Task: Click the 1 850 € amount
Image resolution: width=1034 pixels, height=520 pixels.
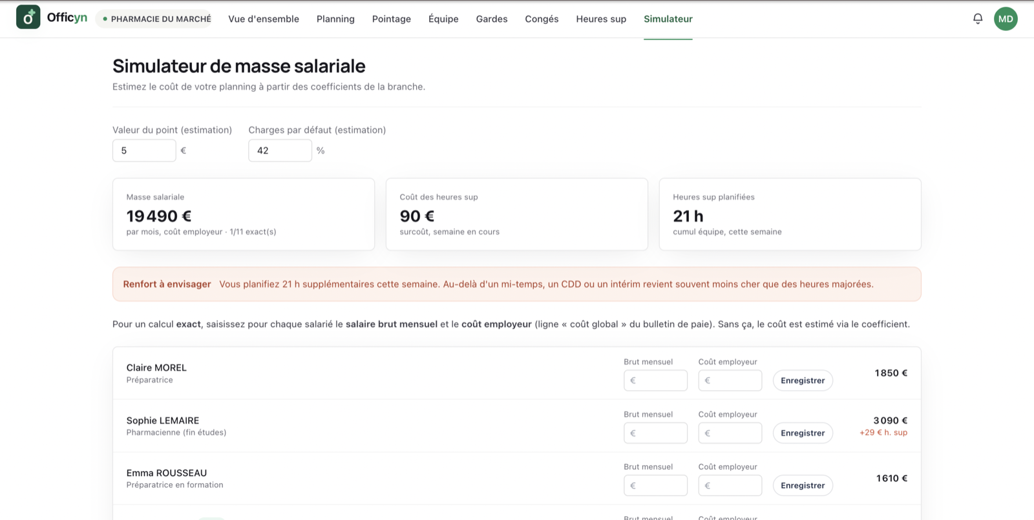Action: click(891, 373)
